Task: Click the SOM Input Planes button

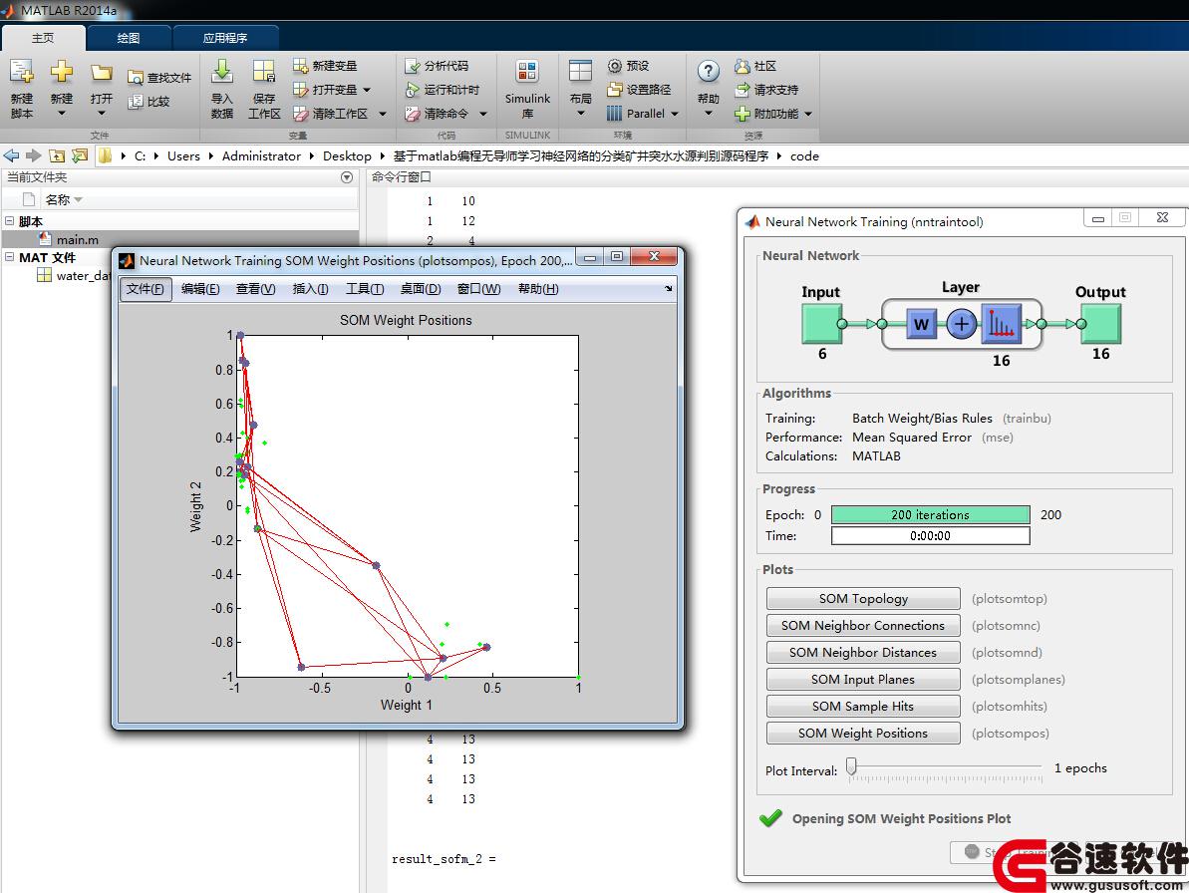Action: (x=863, y=680)
